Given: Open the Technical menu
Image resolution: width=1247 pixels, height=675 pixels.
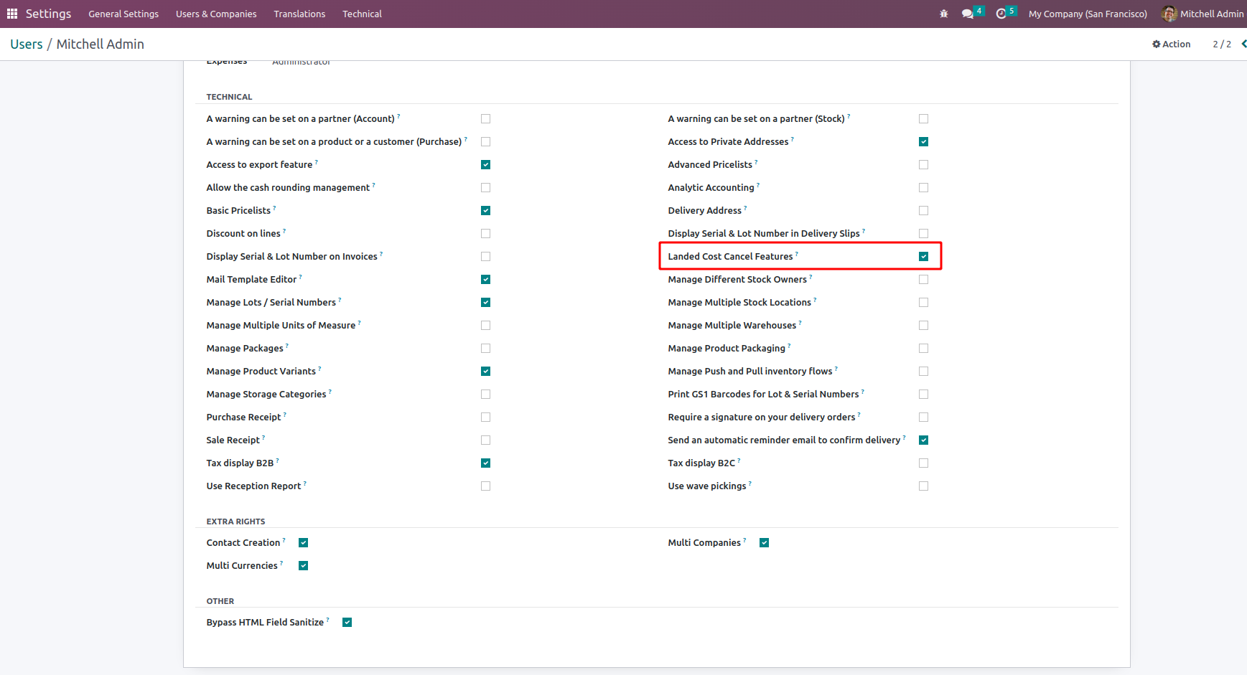Looking at the screenshot, I should coord(362,14).
